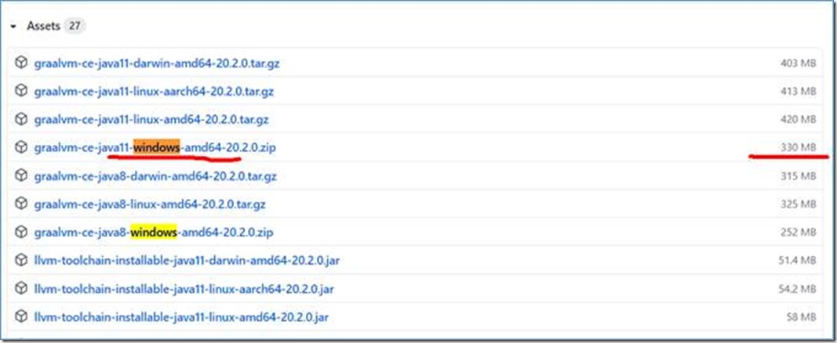Download llvm-toolchain-installable-java11-linux-amd64 jar
Image resolution: width=837 pixels, height=343 pixels.
[x=181, y=318]
